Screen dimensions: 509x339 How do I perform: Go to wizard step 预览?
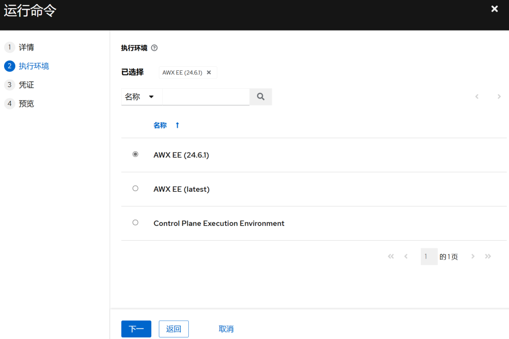point(25,103)
